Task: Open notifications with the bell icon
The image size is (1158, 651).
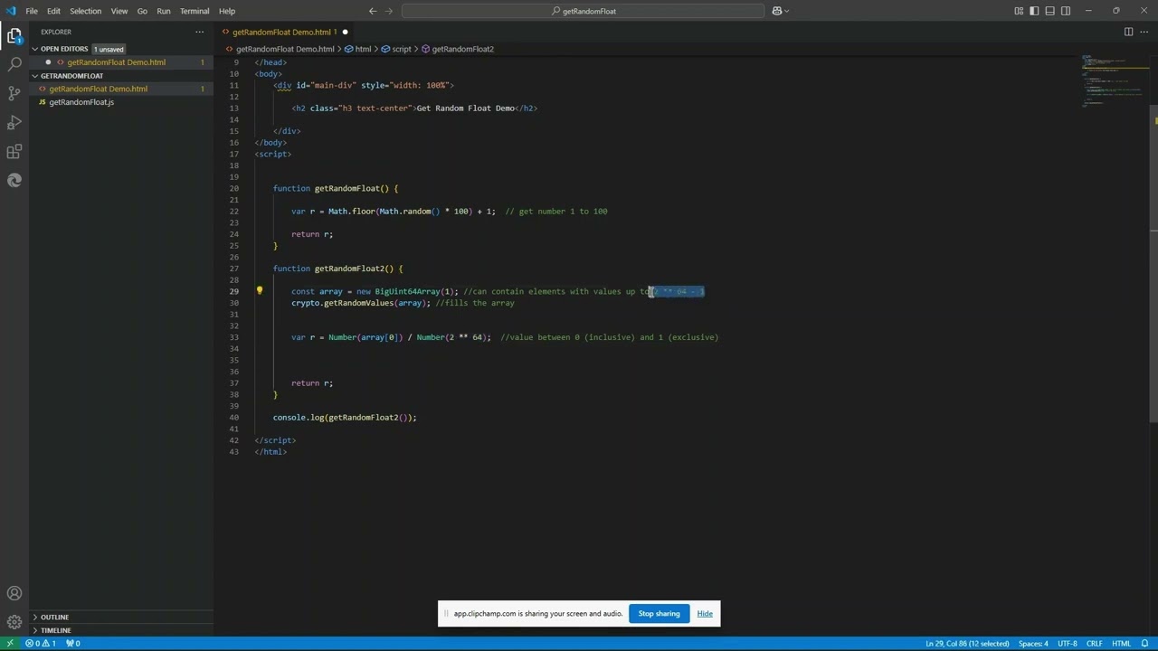Action: point(1144,644)
